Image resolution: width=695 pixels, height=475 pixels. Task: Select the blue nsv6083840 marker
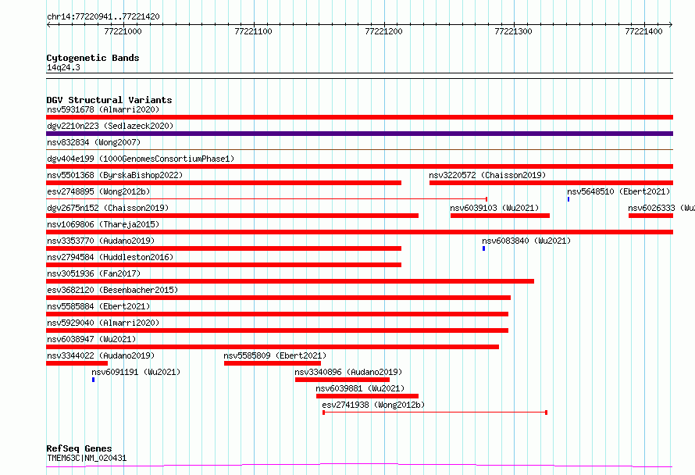coord(483,248)
